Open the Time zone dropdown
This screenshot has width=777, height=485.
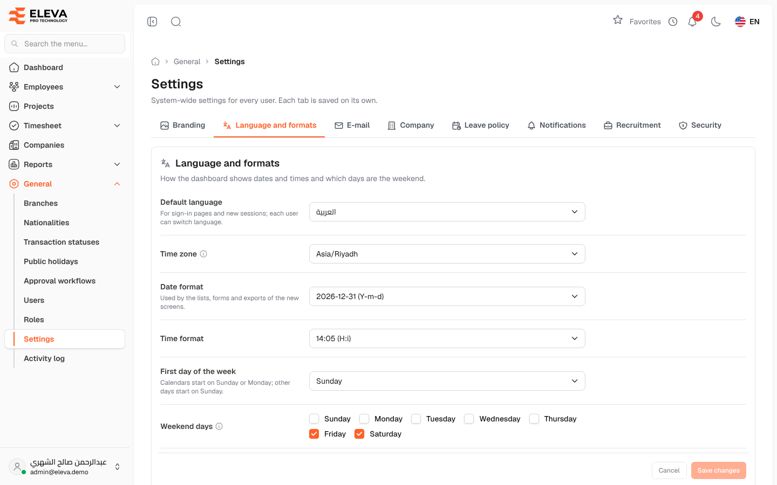tap(447, 254)
